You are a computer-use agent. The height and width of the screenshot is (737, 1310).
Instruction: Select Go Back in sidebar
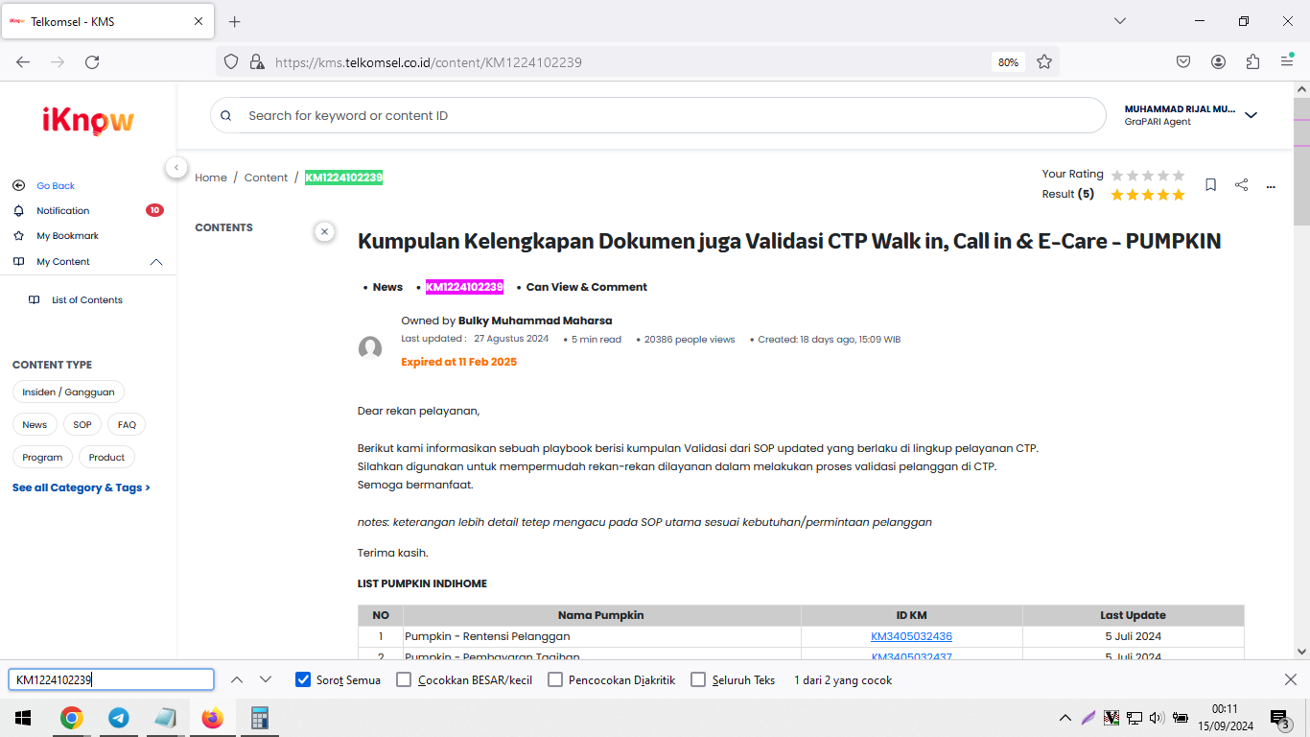tap(56, 186)
